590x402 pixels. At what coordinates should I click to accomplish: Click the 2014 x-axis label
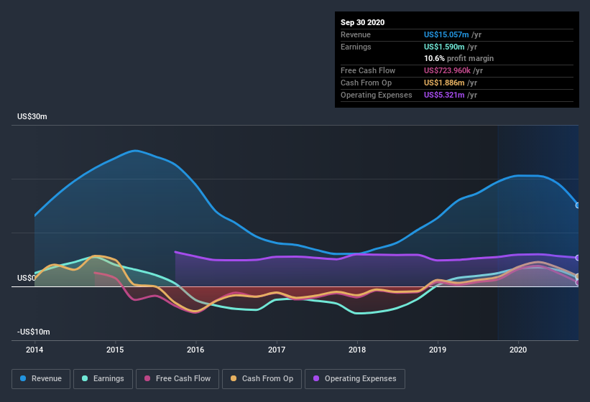click(x=34, y=350)
